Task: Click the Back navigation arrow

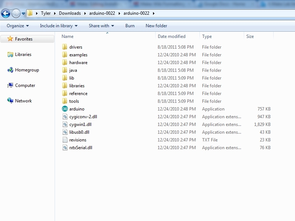Action: pos(6,13)
